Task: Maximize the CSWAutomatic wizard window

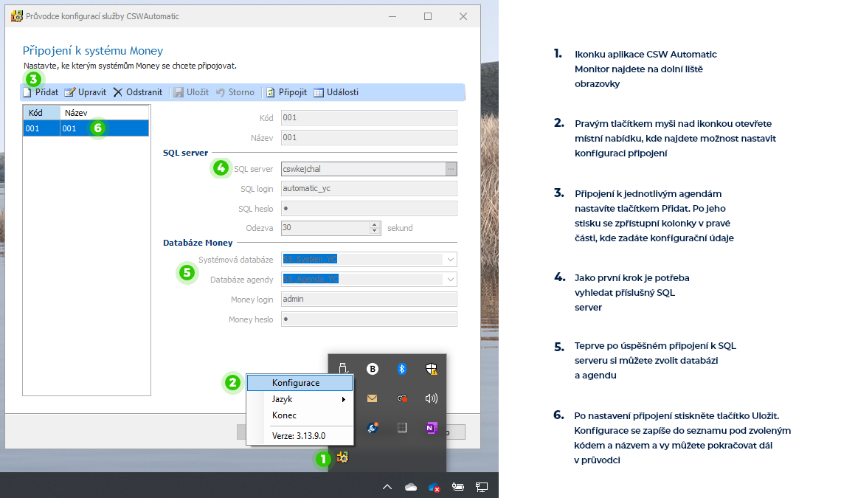Action: [x=428, y=17]
